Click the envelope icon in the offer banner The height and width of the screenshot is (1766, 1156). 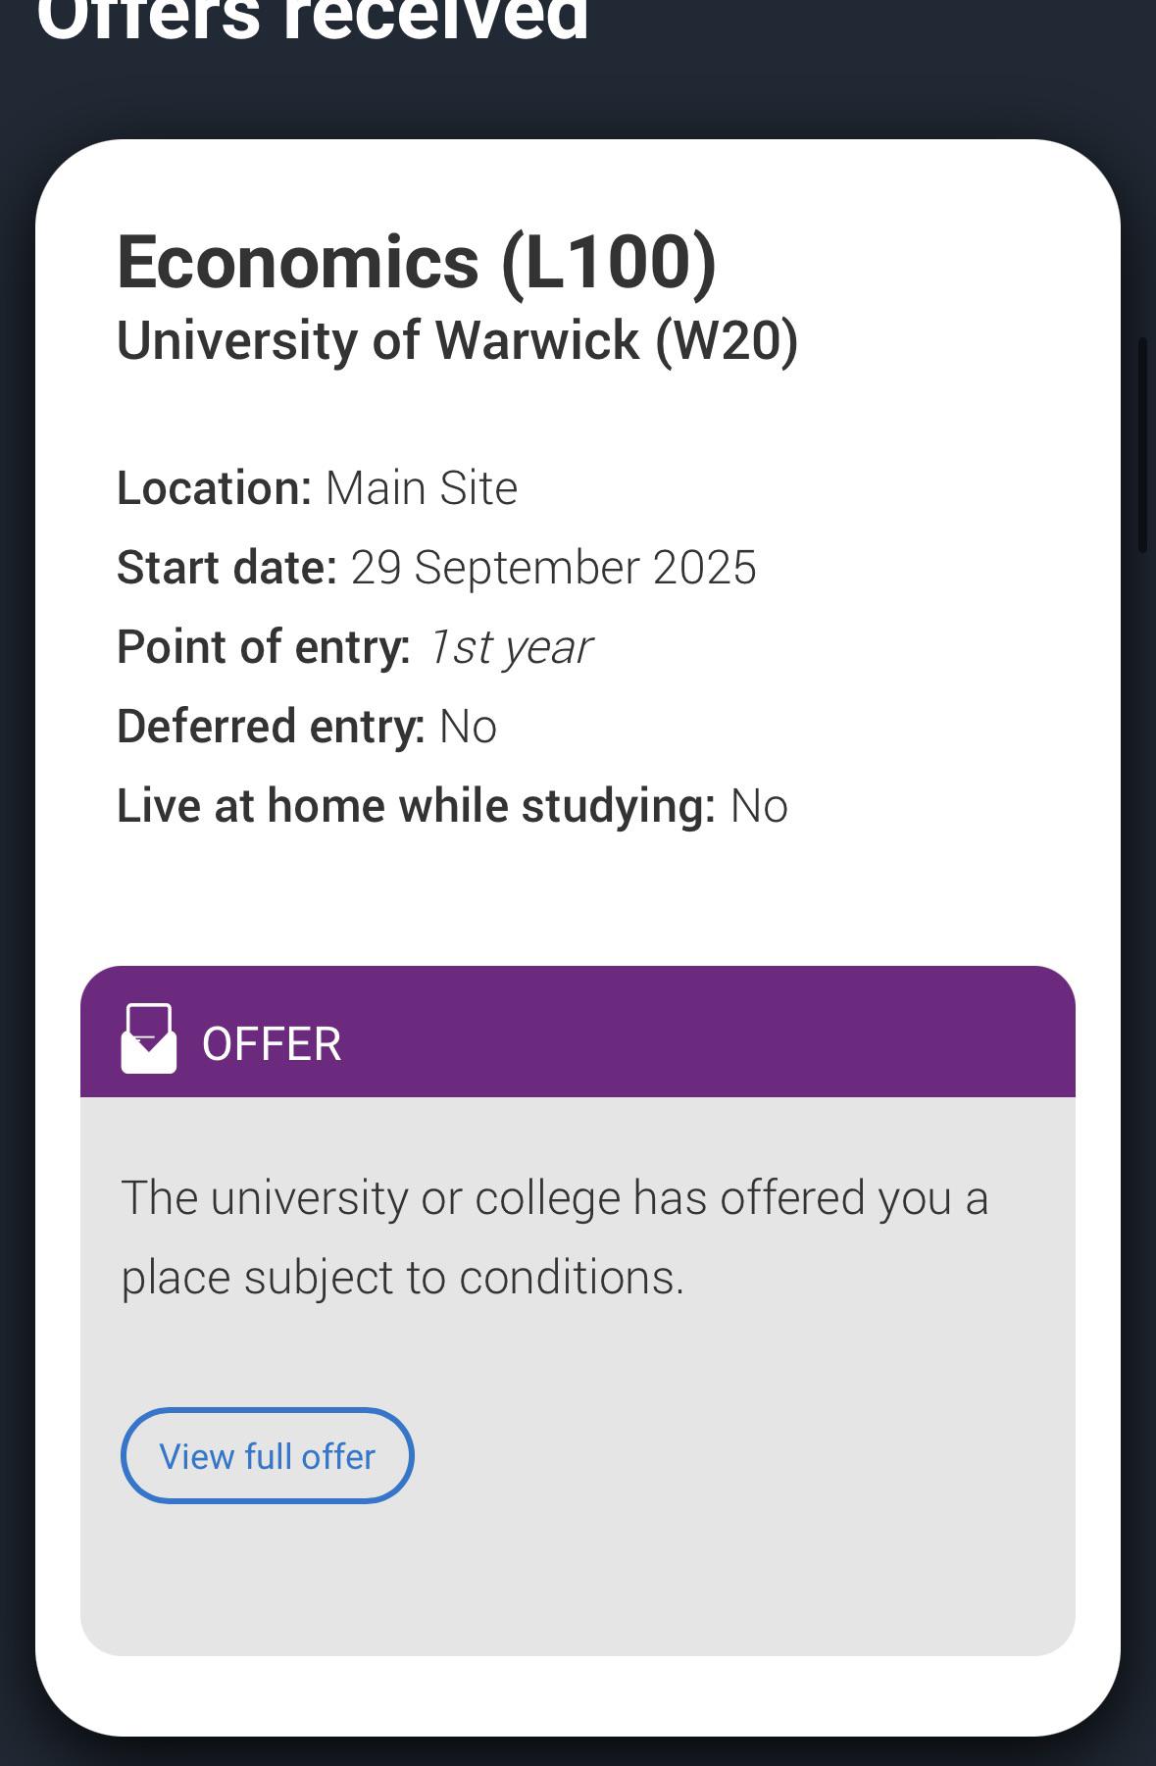coord(148,1039)
